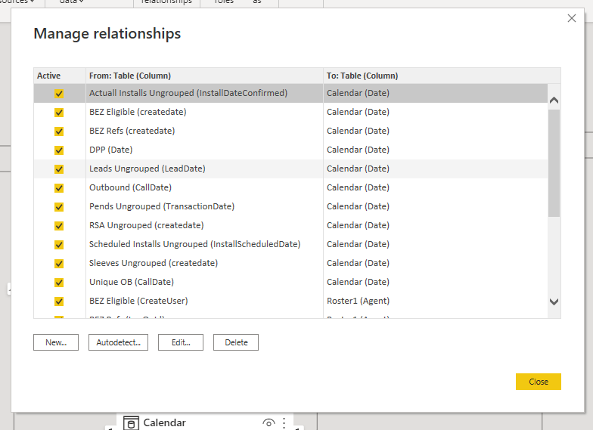
Task: Click the scroll down arrow in relationships list
Action: (x=554, y=302)
